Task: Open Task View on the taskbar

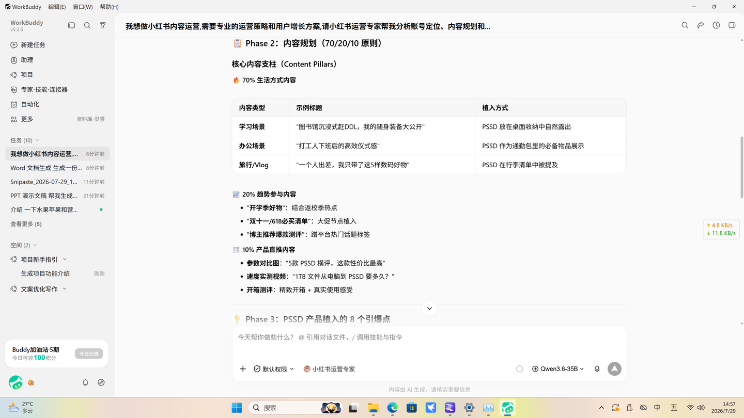Action: [x=353, y=408]
